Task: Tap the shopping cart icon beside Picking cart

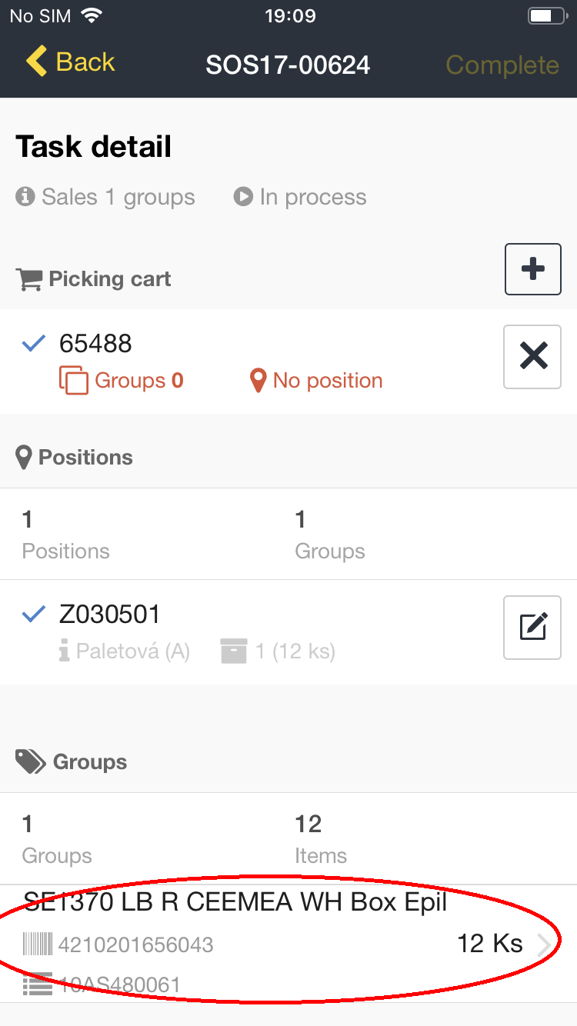Action: pos(29,279)
